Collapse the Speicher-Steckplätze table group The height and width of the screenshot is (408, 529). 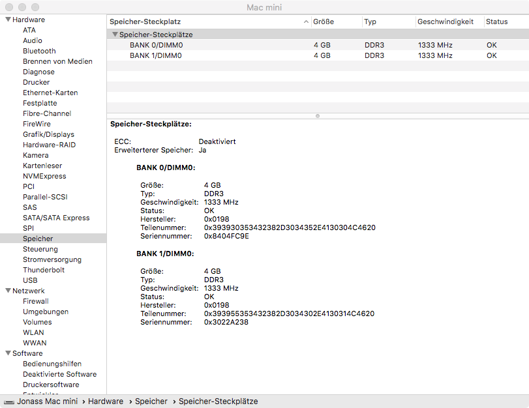(x=115, y=35)
